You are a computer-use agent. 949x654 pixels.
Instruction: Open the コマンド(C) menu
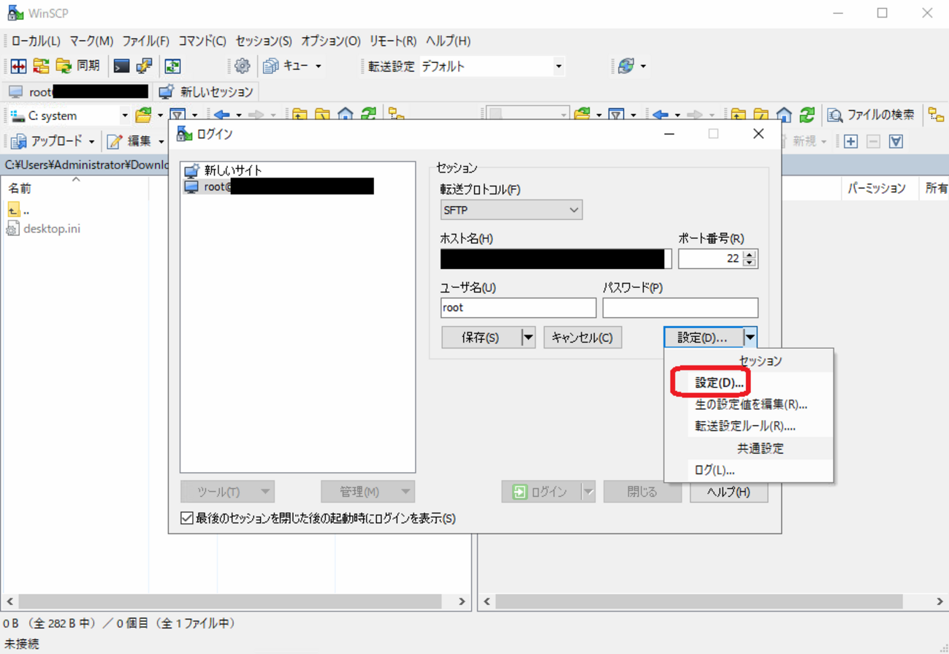click(x=202, y=41)
